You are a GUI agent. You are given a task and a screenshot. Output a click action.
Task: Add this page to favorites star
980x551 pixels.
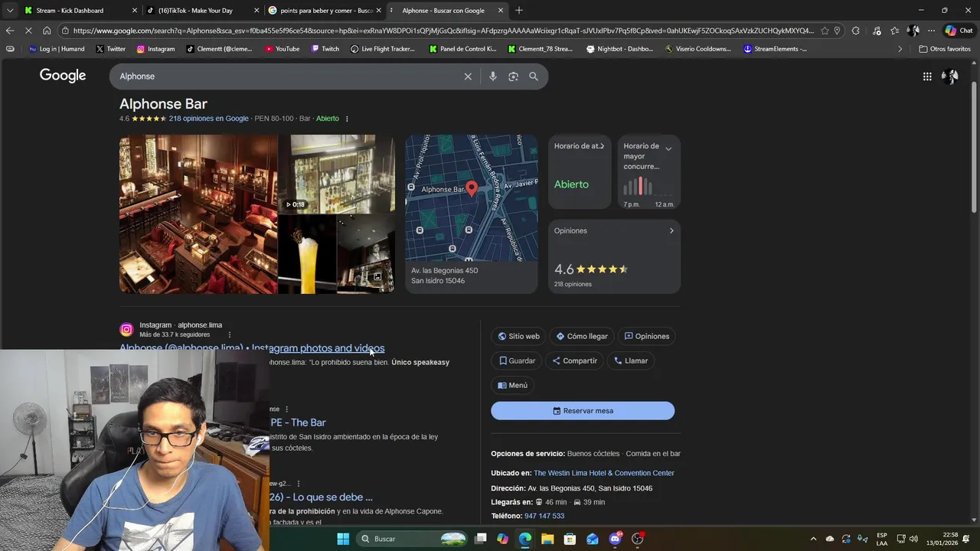(x=825, y=31)
